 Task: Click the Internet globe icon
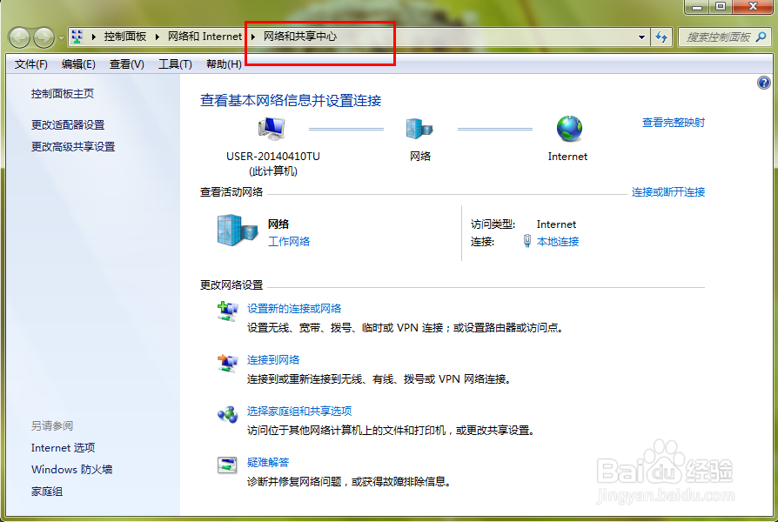569,129
